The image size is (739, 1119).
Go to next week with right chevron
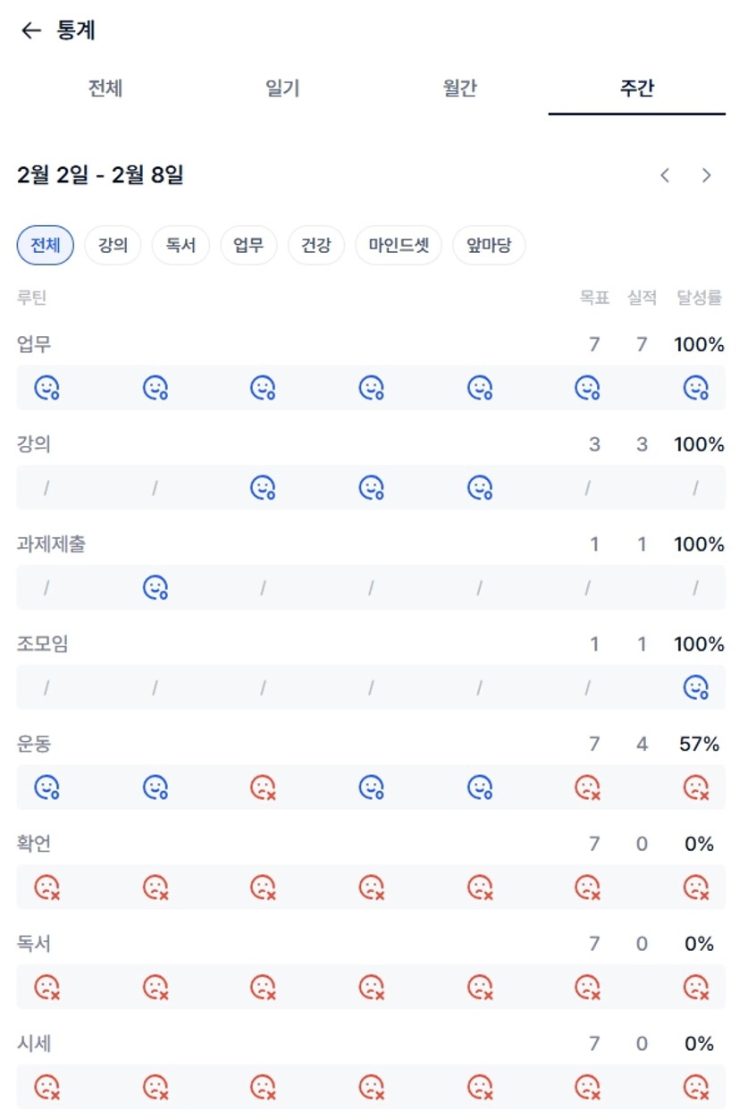pos(706,175)
